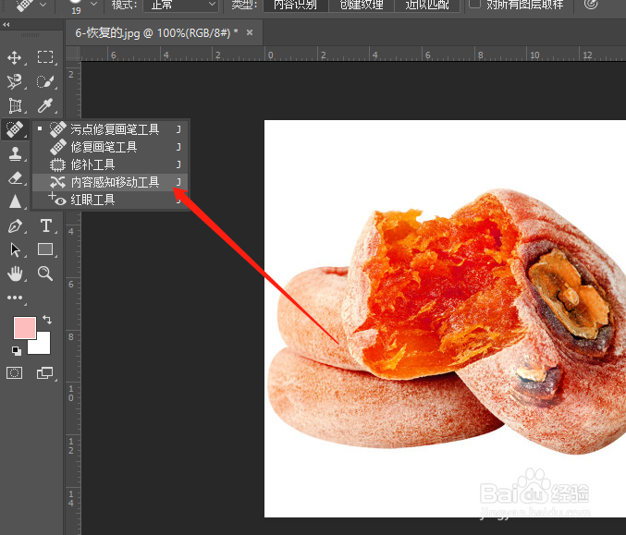Toggle Quick Mask mode
This screenshot has width=626, height=535.
15,373
